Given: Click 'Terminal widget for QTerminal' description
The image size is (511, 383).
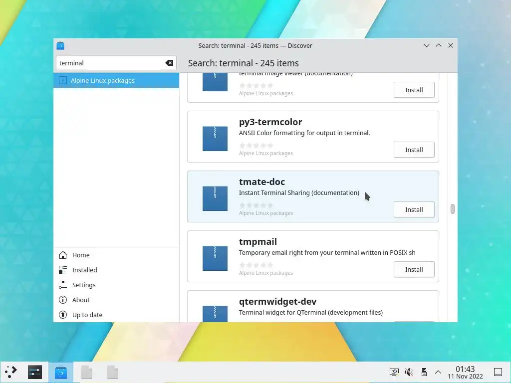Looking at the screenshot, I should pos(311,313).
